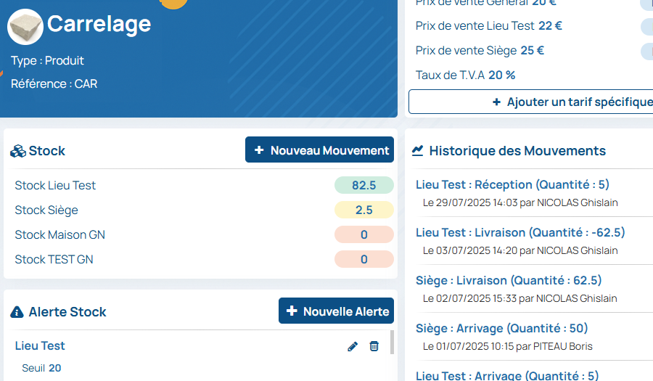The width and height of the screenshot is (653, 381).
Task: Click the plus icon before Ajouter un tarif
Action: pos(496,102)
